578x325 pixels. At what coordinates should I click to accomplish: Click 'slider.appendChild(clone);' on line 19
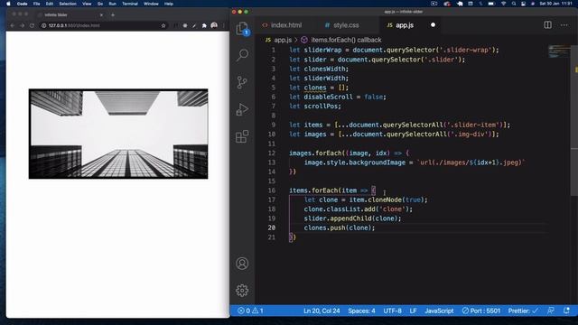[352, 218]
